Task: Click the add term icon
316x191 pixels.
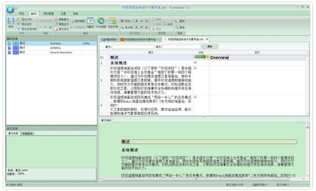Action: click(x=113, y=21)
